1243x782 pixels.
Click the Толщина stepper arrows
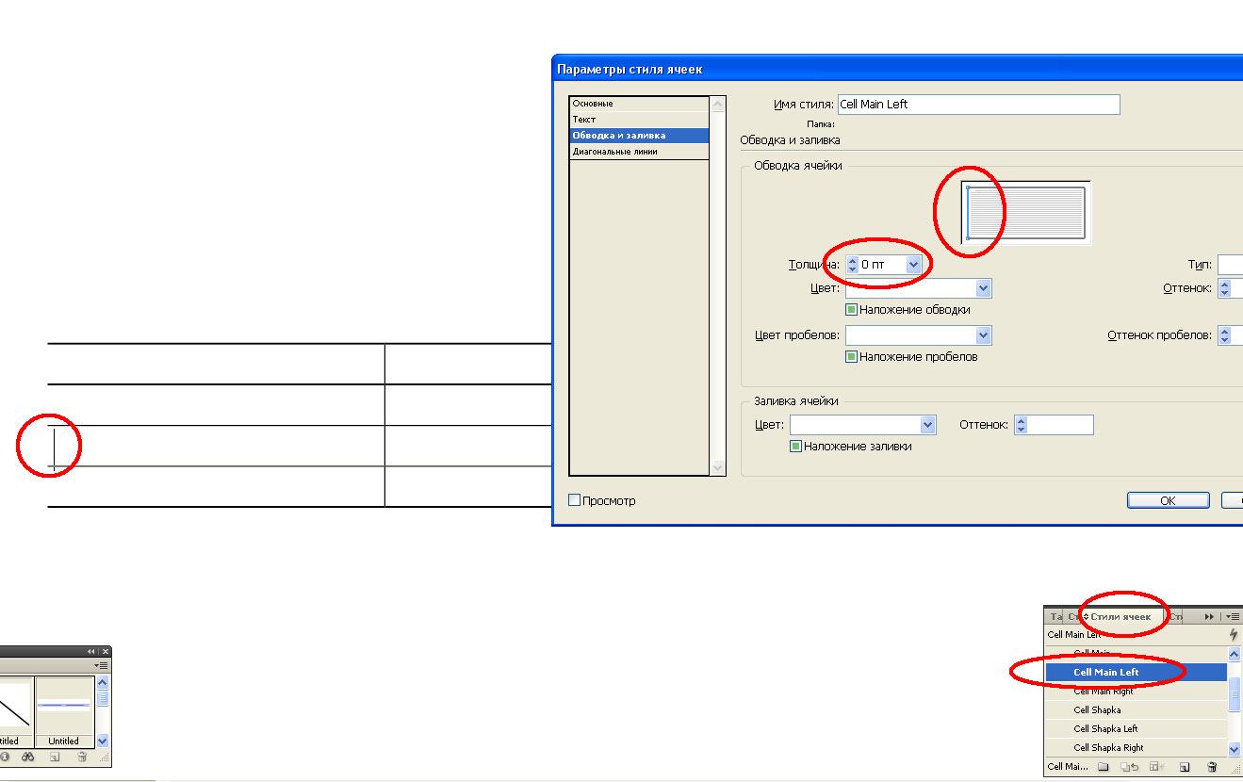(x=852, y=265)
